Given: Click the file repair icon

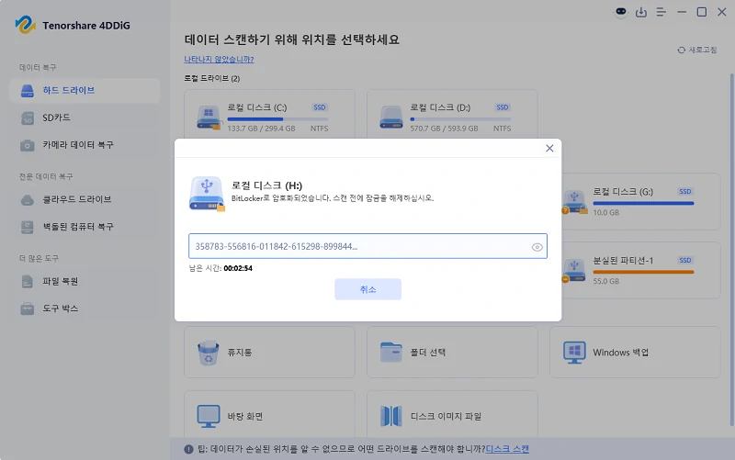Looking at the screenshot, I should [x=28, y=282].
